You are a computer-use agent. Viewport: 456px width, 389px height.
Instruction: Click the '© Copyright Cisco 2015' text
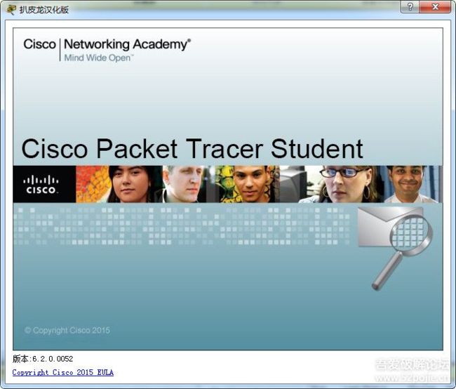pos(67,330)
